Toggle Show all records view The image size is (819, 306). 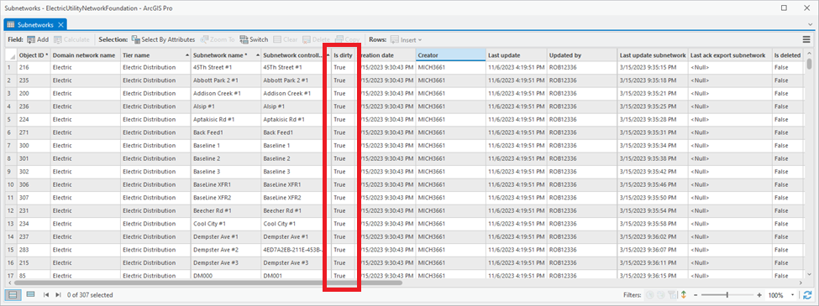[x=13, y=294]
